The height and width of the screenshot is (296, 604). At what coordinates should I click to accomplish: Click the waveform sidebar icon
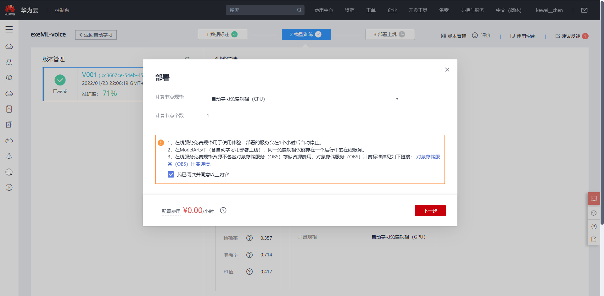point(9,78)
